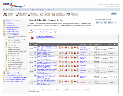Open the O365 - Connection Settings For Smartphones document
This screenshot has width=123, height=96.
[46, 57]
